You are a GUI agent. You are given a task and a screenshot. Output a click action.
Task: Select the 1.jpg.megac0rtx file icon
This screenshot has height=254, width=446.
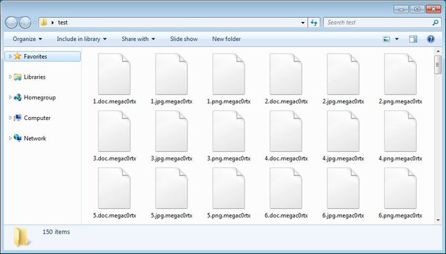coord(172,74)
